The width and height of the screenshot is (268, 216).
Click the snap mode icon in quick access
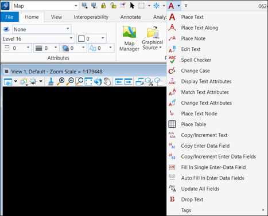[x=156, y=6]
